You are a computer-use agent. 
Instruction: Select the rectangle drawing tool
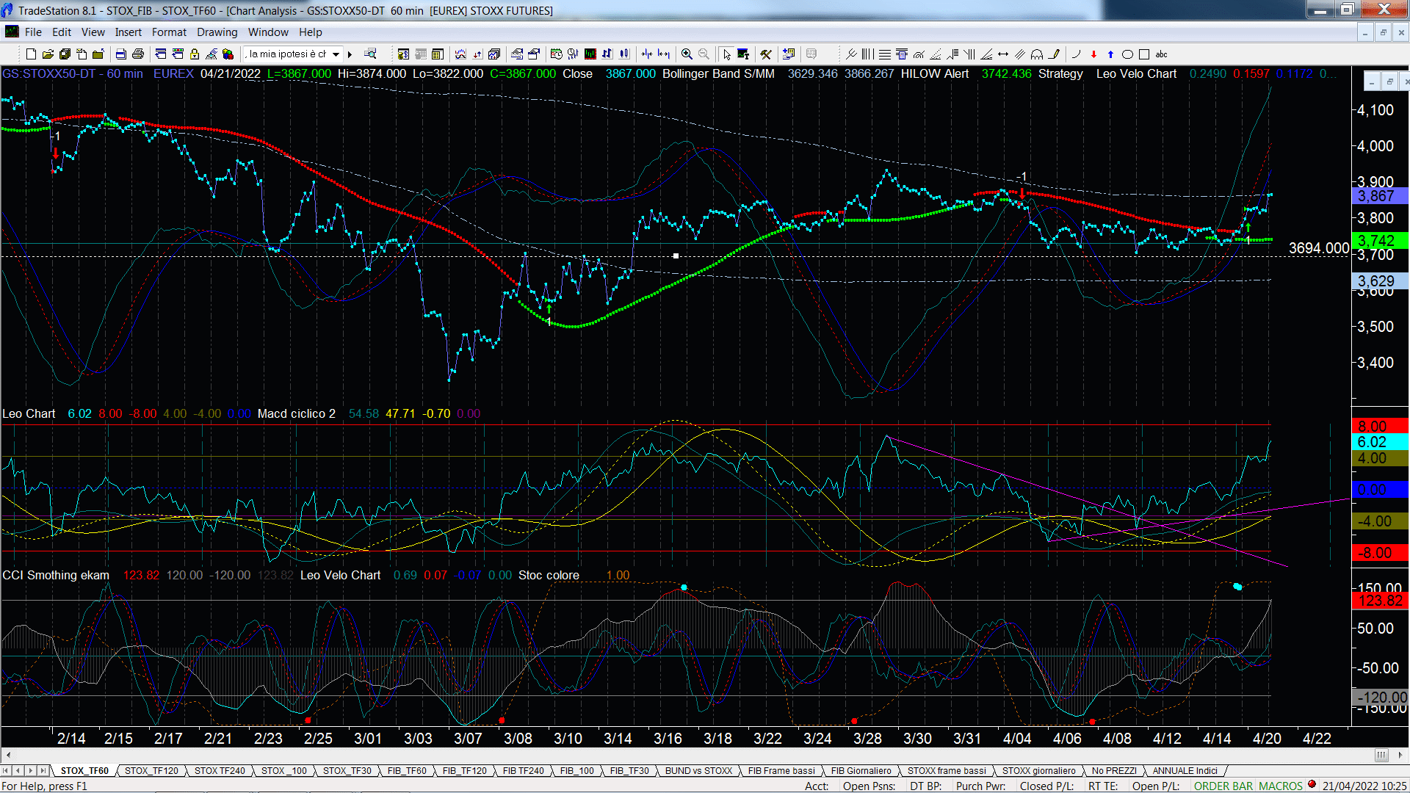[x=1144, y=54]
